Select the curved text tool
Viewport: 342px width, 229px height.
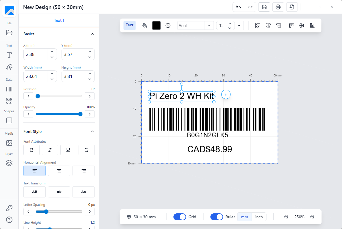9,67
